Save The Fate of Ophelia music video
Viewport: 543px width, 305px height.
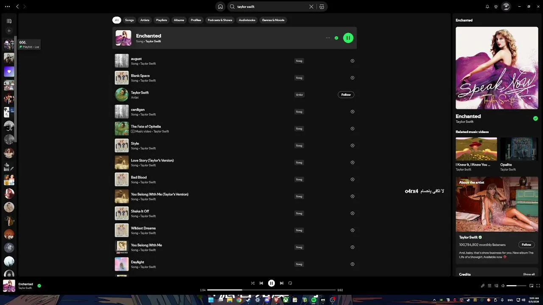353,129
